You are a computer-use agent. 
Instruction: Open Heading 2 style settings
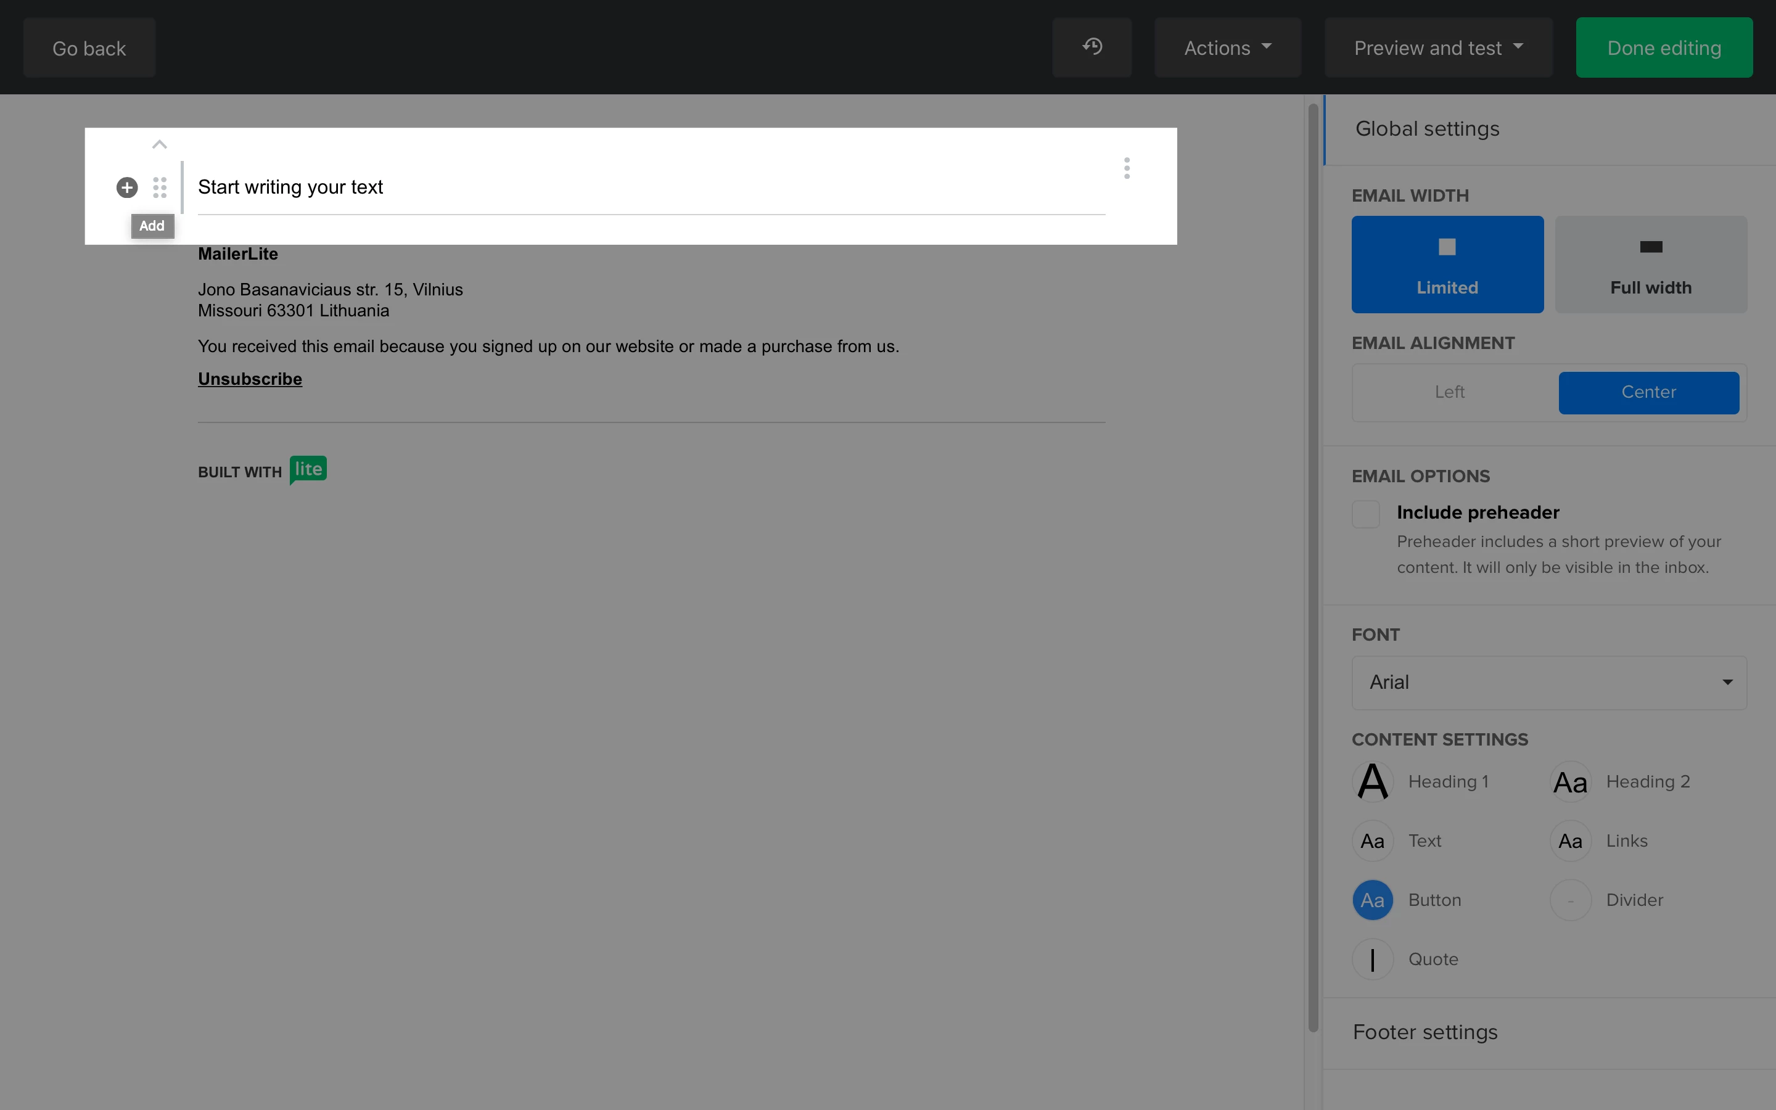(x=1570, y=781)
